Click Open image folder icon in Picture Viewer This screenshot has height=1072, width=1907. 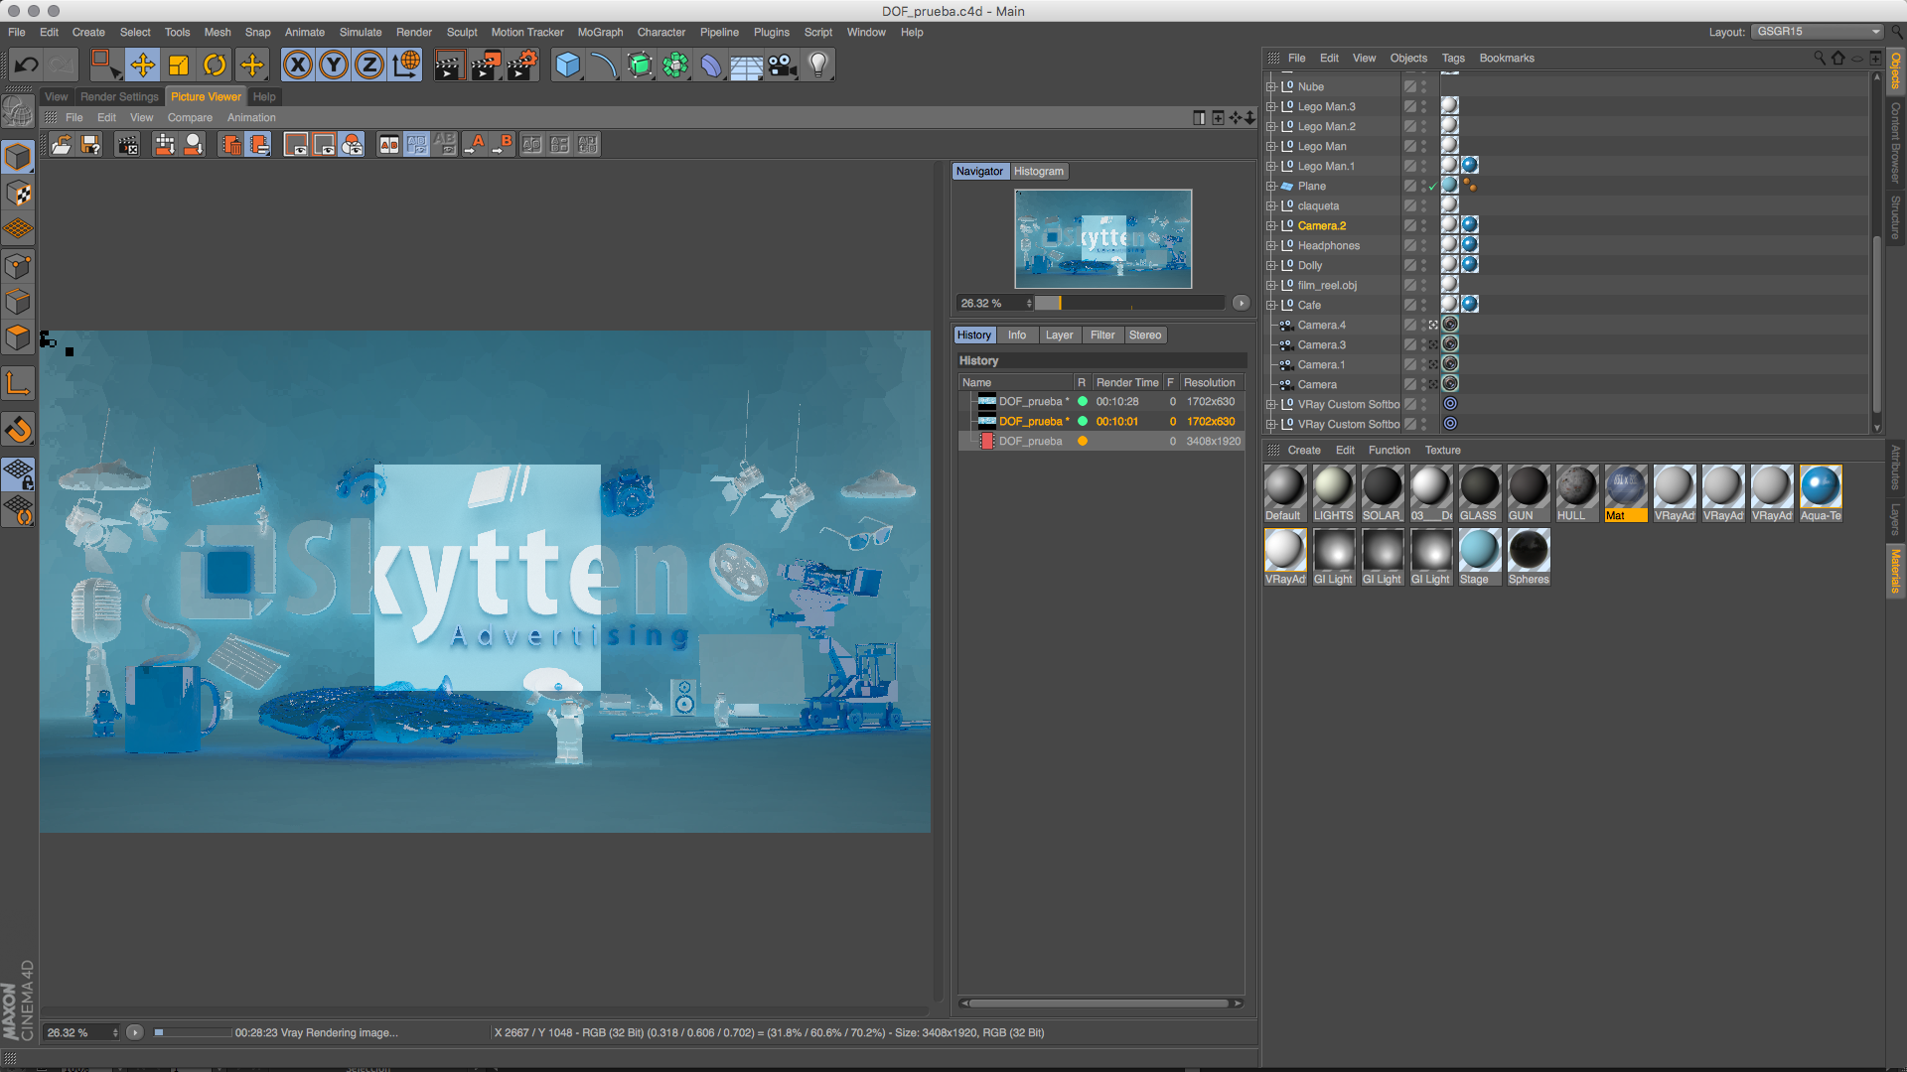click(62, 145)
